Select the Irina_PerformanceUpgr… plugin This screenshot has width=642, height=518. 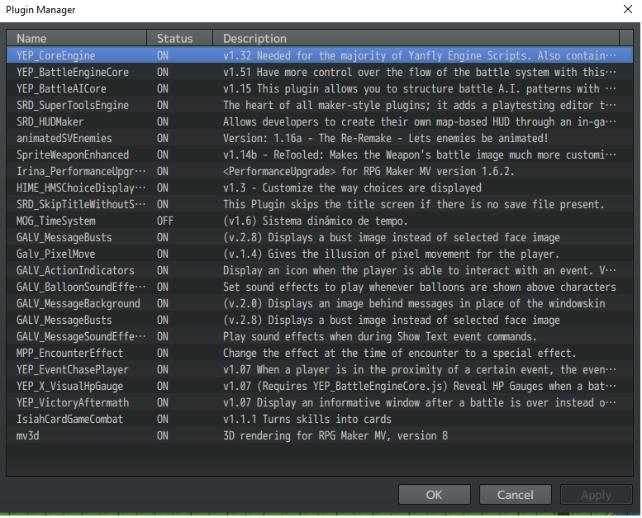(320, 171)
